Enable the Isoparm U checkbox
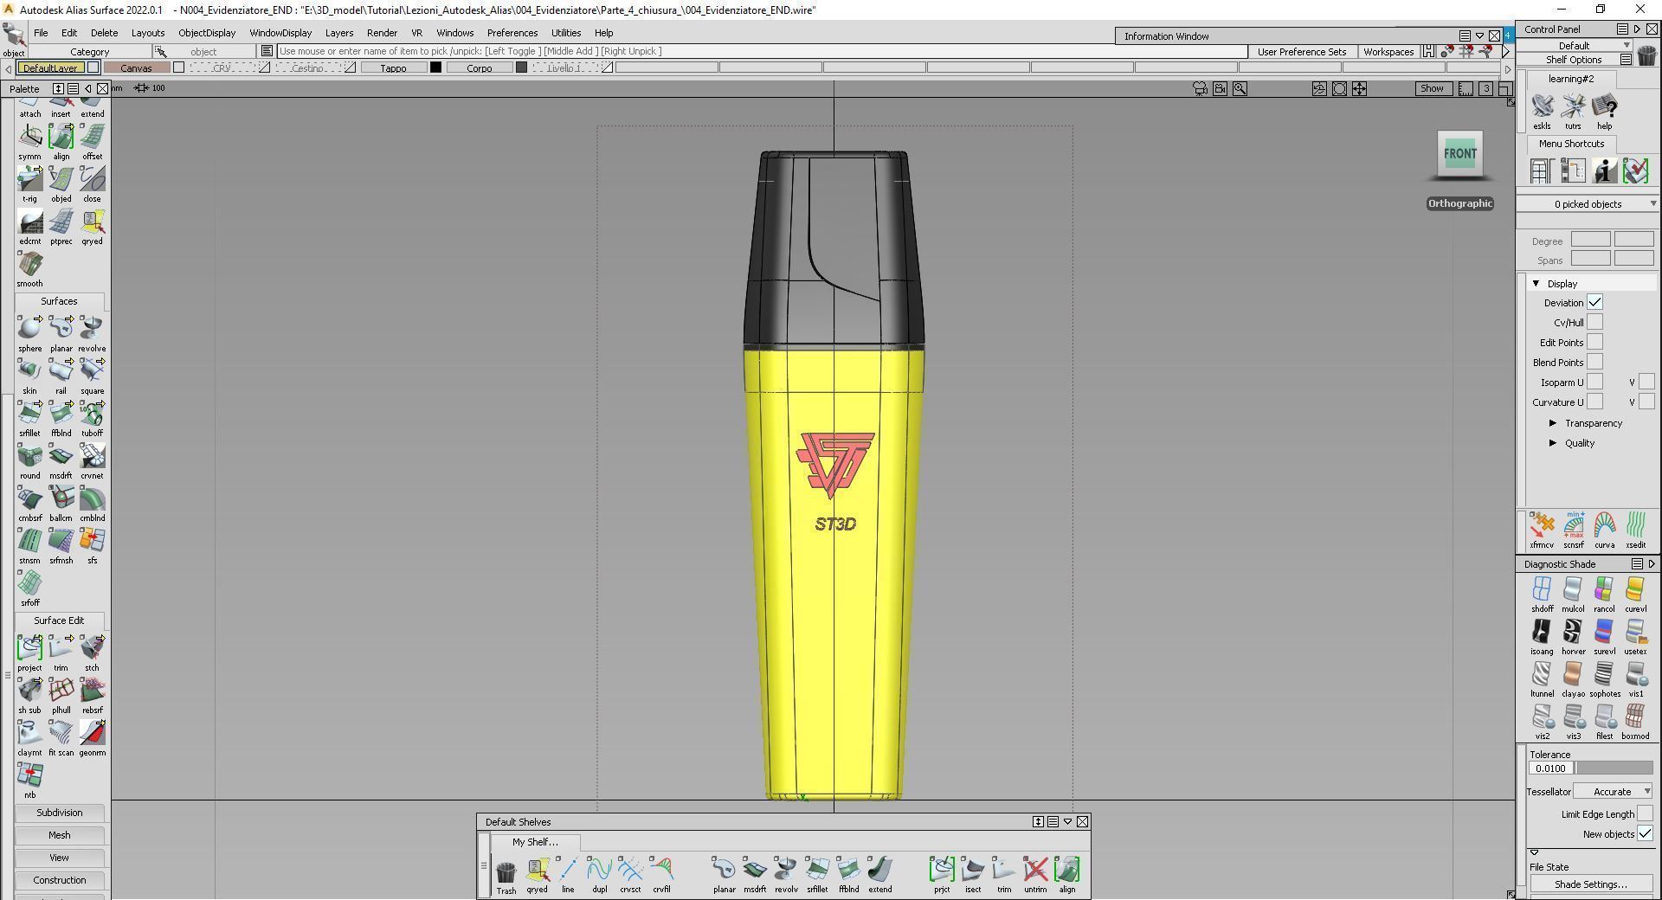 pyautogui.click(x=1594, y=382)
